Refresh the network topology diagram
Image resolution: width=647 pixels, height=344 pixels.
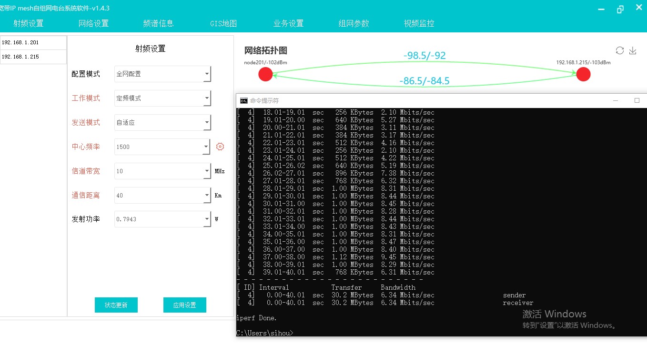[x=620, y=50]
